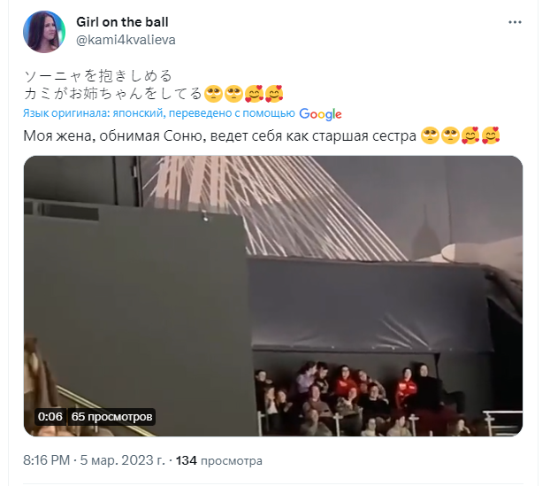Open the 8:16 PM tweet timestamp
550x486 pixels.
pos(46,460)
